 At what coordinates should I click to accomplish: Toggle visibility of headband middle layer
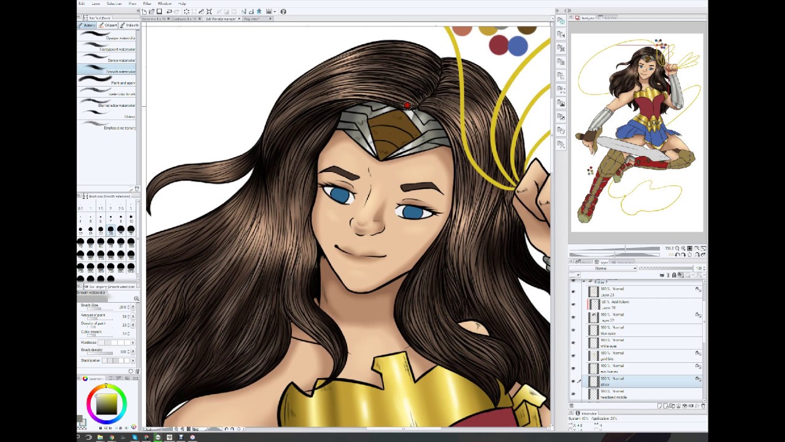pyautogui.click(x=573, y=394)
